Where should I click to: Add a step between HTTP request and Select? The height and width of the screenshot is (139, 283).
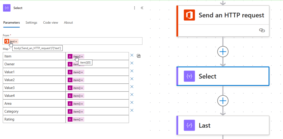223,52
